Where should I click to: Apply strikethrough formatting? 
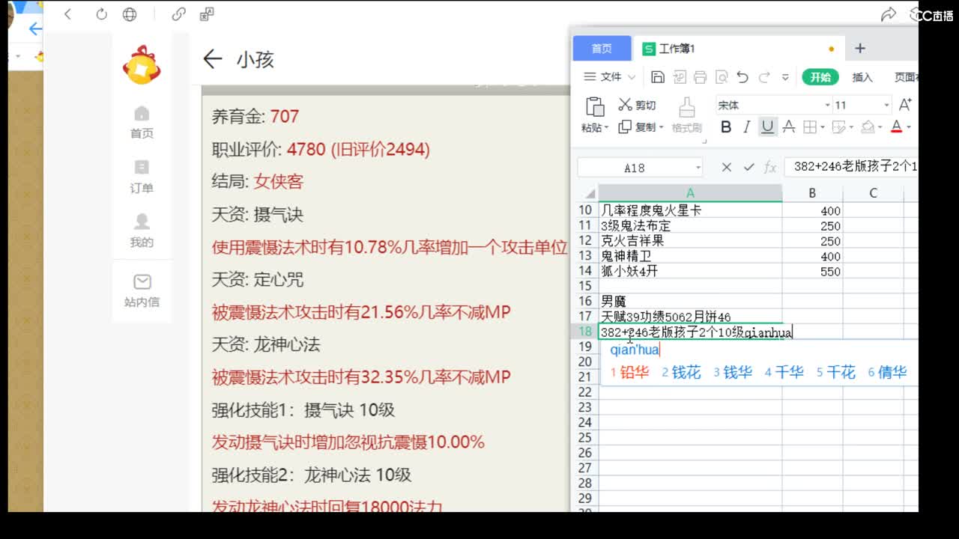tap(788, 127)
